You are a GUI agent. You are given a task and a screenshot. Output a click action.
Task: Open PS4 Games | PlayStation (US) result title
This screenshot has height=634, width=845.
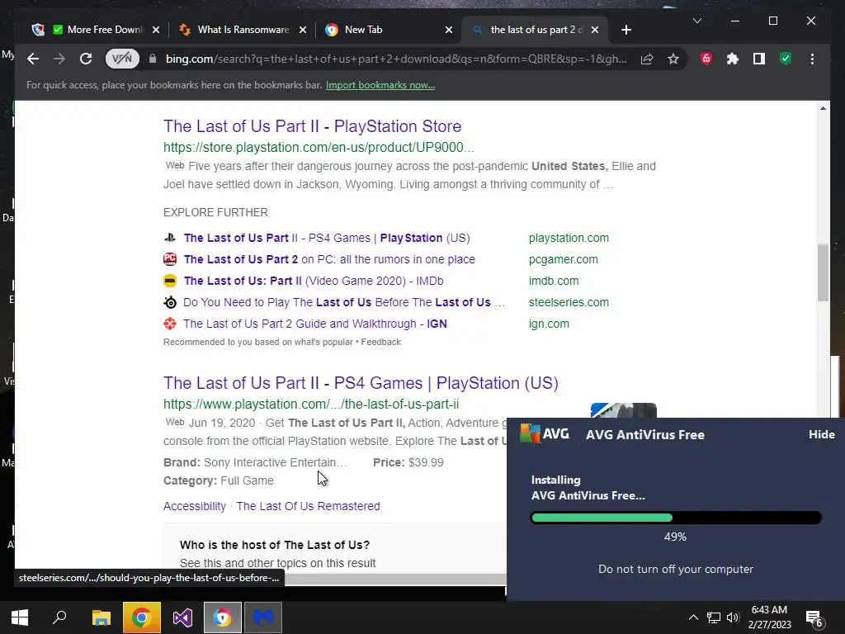click(x=361, y=383)
